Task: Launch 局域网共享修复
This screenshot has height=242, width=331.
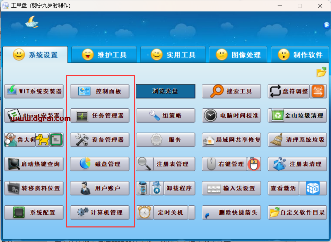Action: [x=232, y=140]
